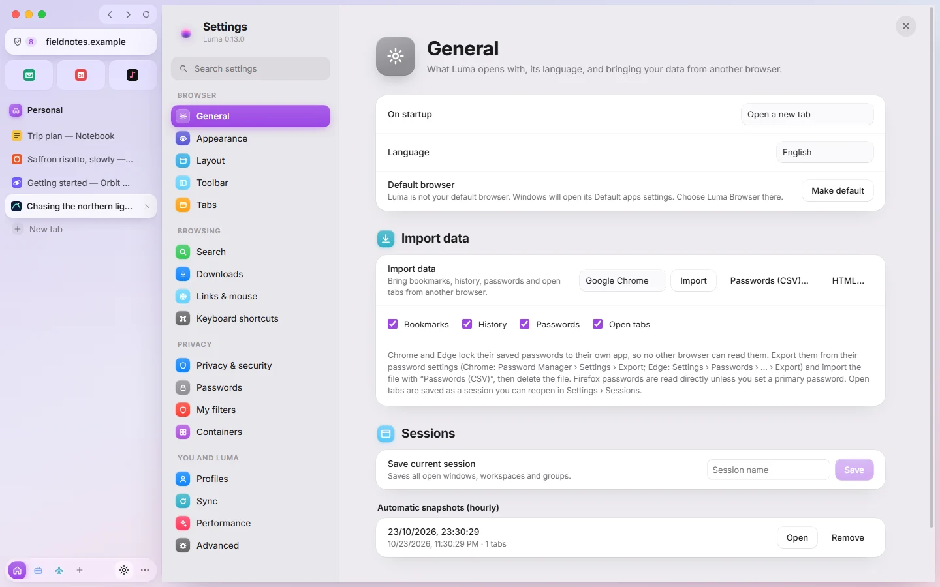
Task: Import from Passwords (CSV) file
Action: (769, 280)
